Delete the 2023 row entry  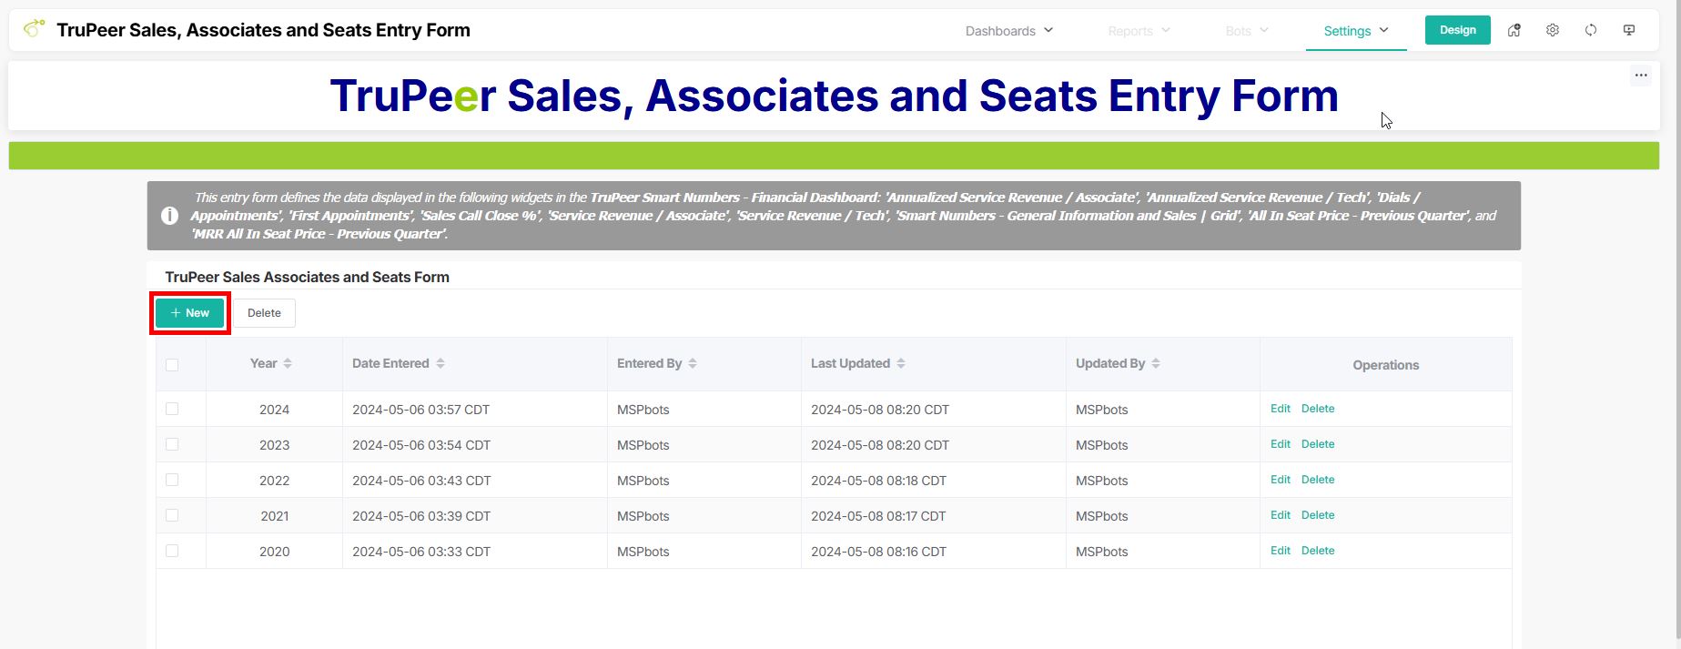click(x=1318, y=444)
